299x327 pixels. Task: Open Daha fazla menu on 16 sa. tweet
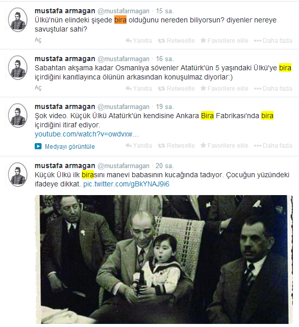[273, 89]
